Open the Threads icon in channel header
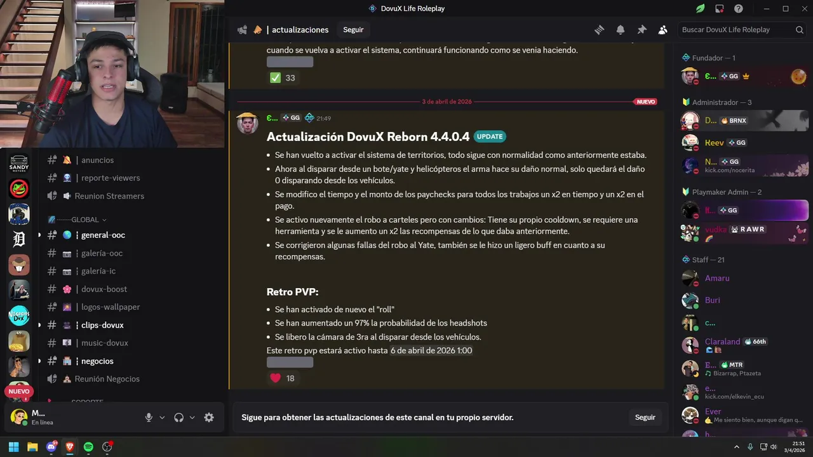 coord(599,30)
